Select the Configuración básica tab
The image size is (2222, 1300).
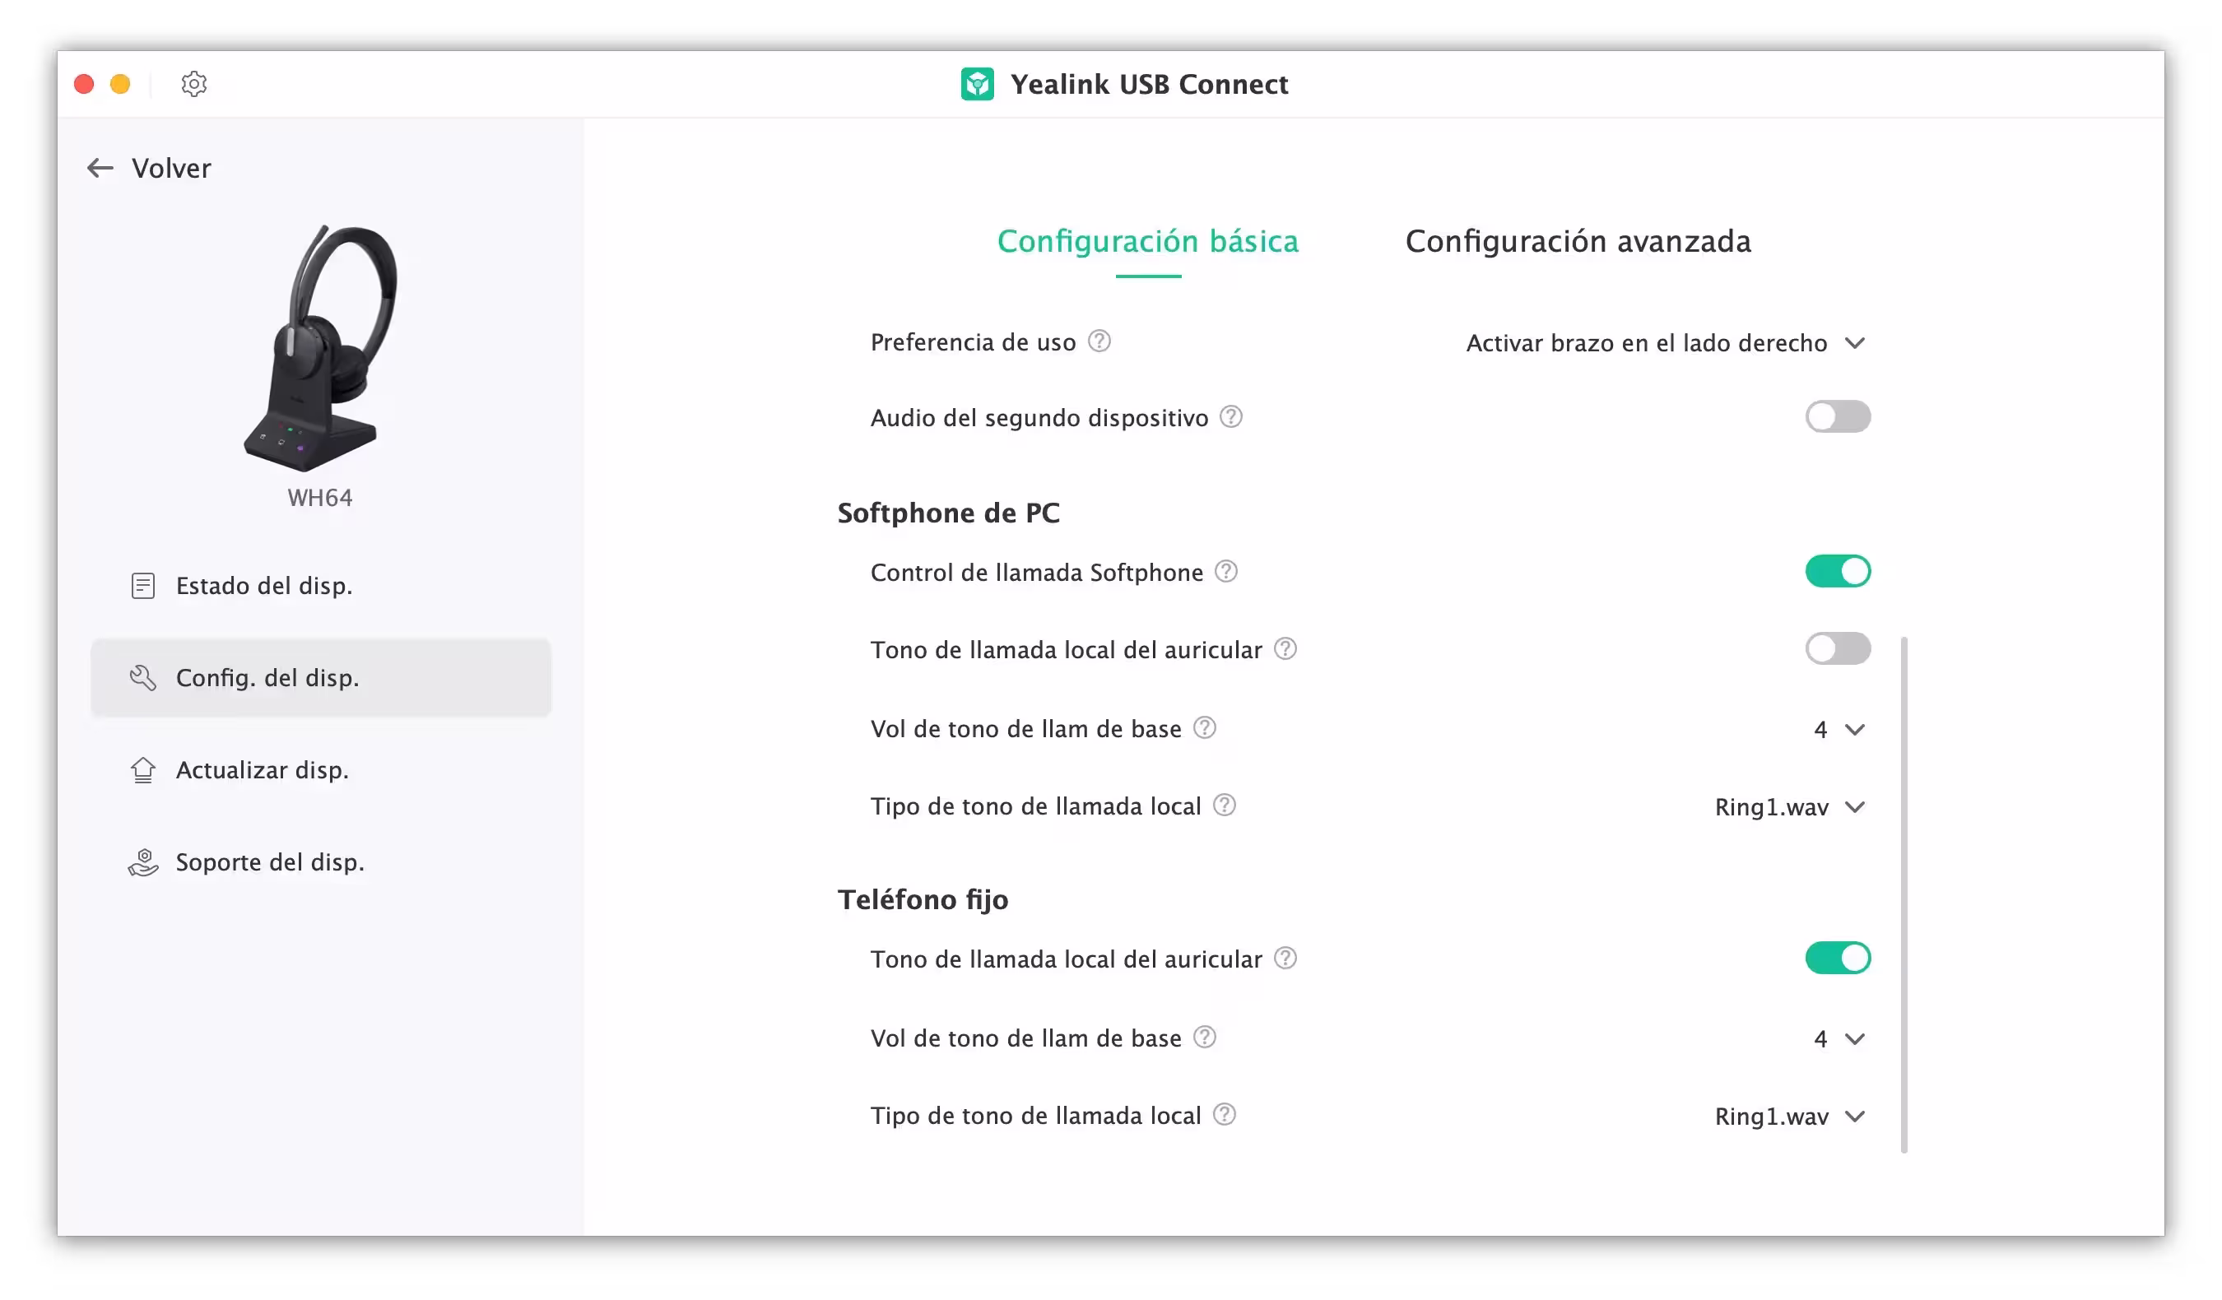coord(1148,240)
